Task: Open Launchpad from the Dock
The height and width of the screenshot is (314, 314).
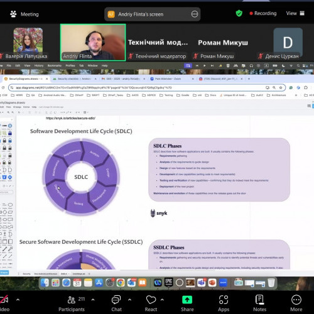Action: pyautogui.click(x=55, y=283)
